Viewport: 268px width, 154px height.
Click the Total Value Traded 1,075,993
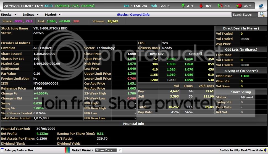click(x=41, y=118)
